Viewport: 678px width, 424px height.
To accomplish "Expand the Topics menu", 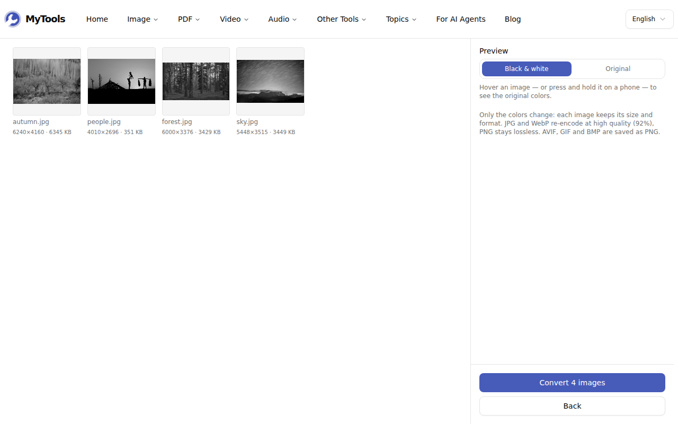I will click(x=401, y=19).
